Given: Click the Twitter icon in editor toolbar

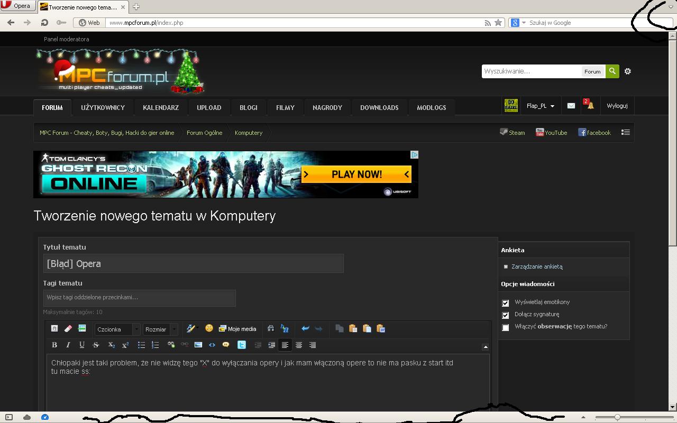Looking at the screenshot, I should click(242, 345).
